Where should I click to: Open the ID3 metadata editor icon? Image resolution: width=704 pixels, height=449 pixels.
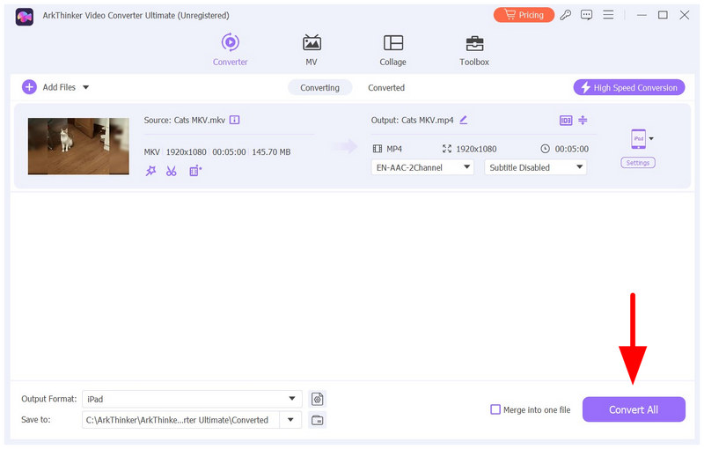[566, 121]
